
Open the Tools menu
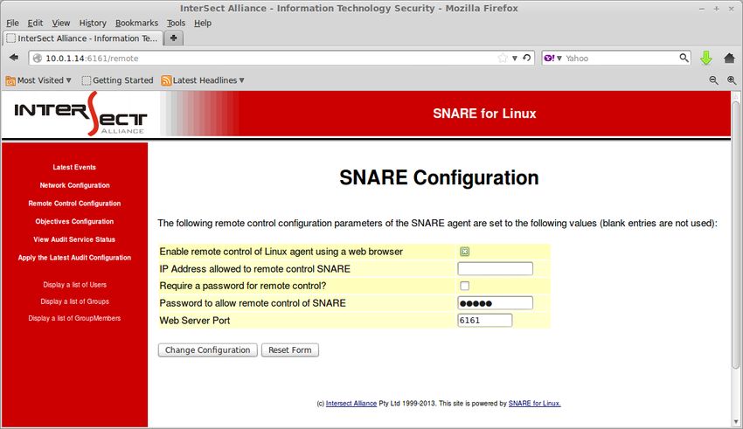(x=176, y=23)
